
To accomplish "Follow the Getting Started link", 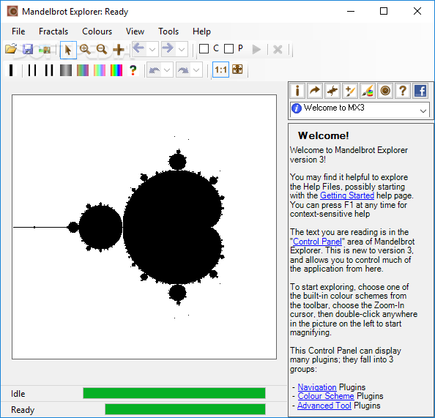I will pos(347,195).
